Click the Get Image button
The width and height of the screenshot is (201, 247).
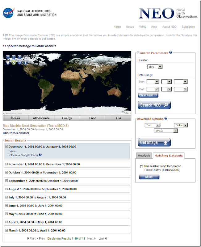[154, 142]
